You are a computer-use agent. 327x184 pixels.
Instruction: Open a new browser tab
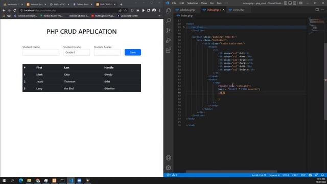pyautogui.click(x=121, y=5)
